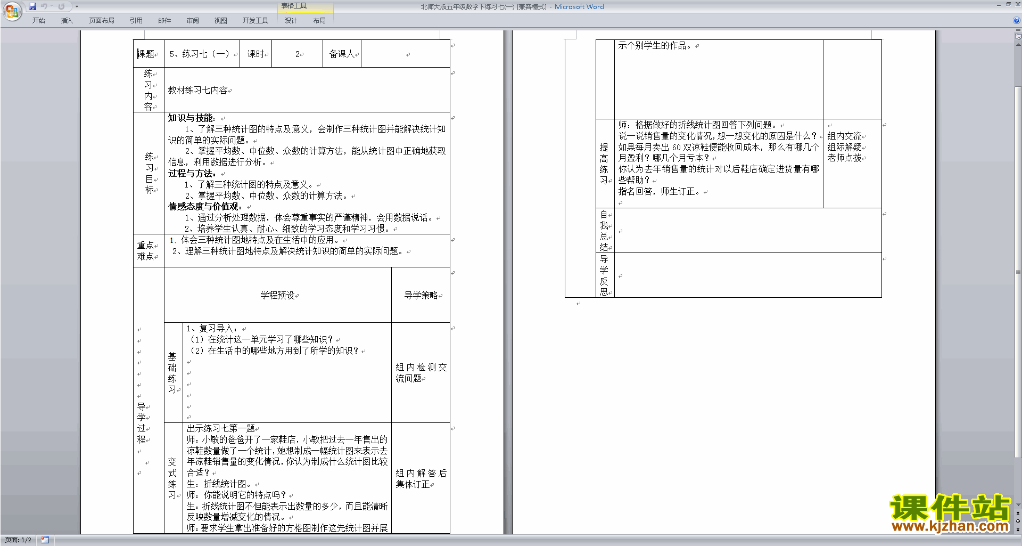Click the heading 情感态度与价值观:
This screenshot has height=546, width=1022.
[205, 206]
